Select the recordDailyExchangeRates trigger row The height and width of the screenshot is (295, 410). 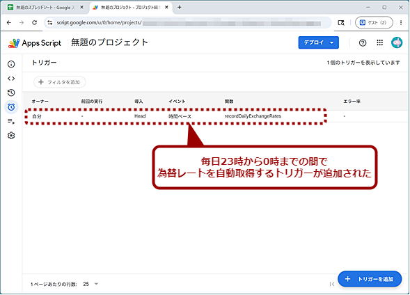[x=216, y=116]
